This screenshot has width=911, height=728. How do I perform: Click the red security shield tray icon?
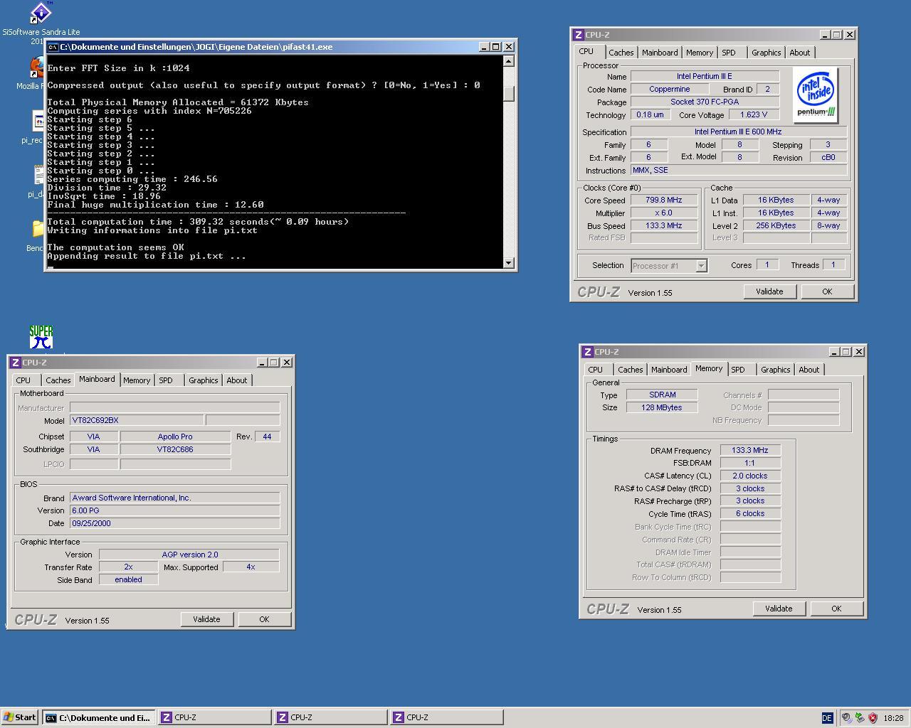[x=873, y=718]
